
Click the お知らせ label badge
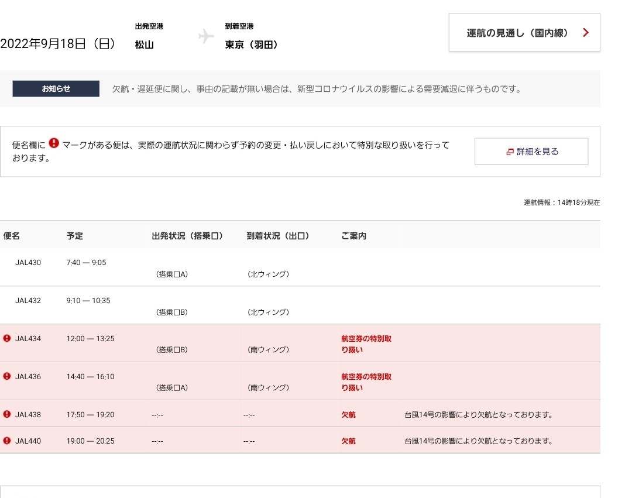(56, 88)
